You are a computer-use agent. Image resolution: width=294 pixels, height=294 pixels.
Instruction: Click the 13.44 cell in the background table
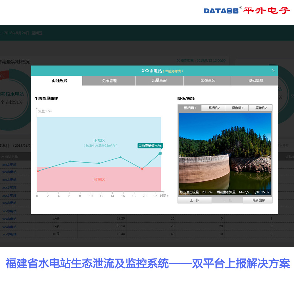point(121,234)
